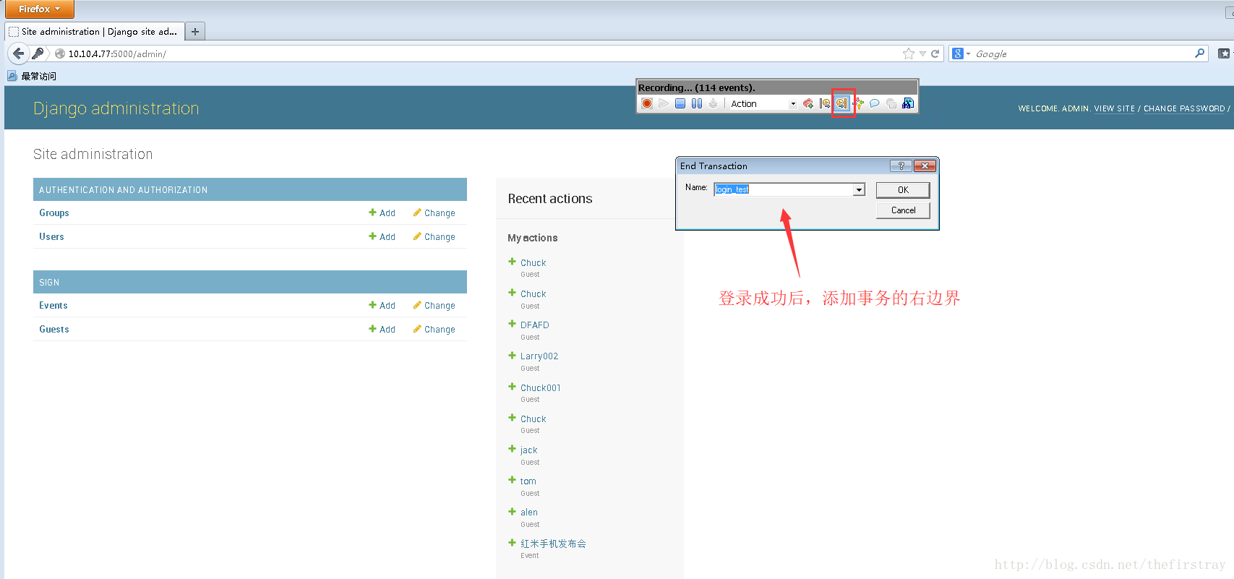This screenshot has height=579, width=1234.
Task: Cancel the End Transaction dialog
Action: (x=903, y=210)
